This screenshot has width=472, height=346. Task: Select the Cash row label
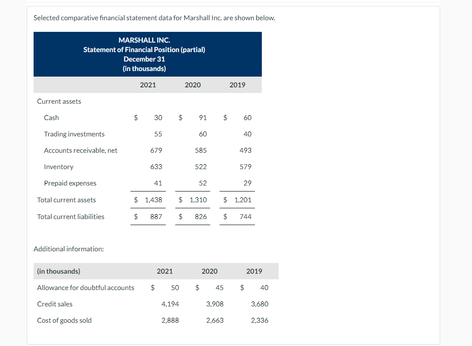point(51,117)
